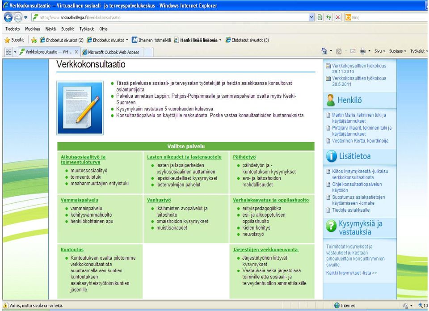Open the tab list dropdown arrow
This screenshot has height=311, width=429.
pos(15,52)
